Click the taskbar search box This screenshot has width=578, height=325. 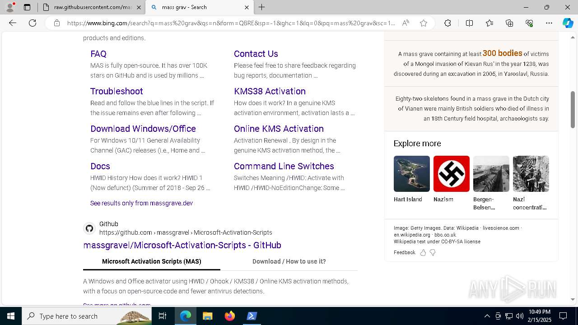tap(87, 316)
